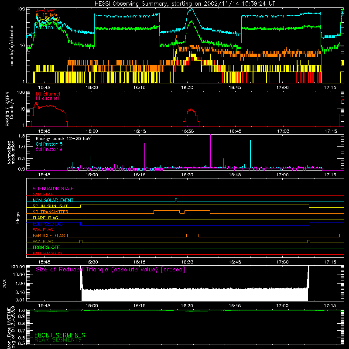
Task: Select the Collimator 8 legend label
Action: pyautogui.click(x=49, y=144)
